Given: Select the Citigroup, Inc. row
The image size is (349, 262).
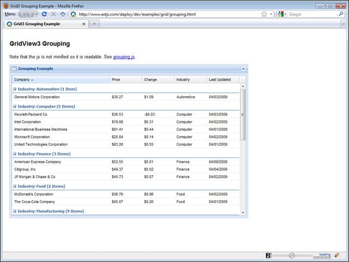Looking at the screenshot, I should [x=126, y=169].
